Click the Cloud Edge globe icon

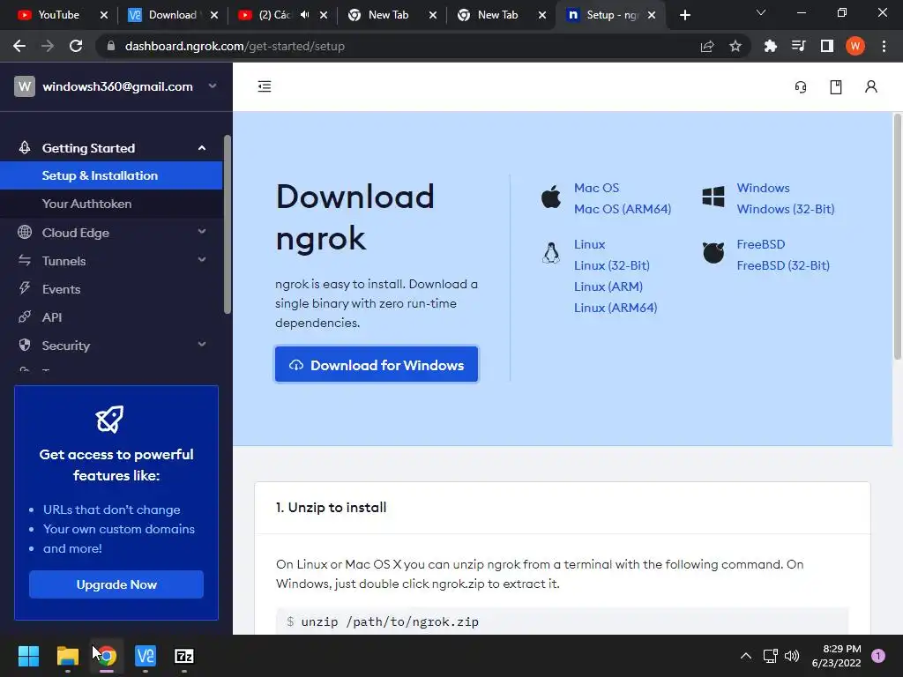(24, 232)
